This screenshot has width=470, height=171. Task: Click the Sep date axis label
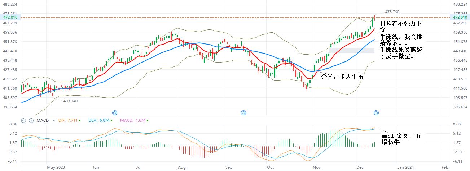click(x=229, y=167)
